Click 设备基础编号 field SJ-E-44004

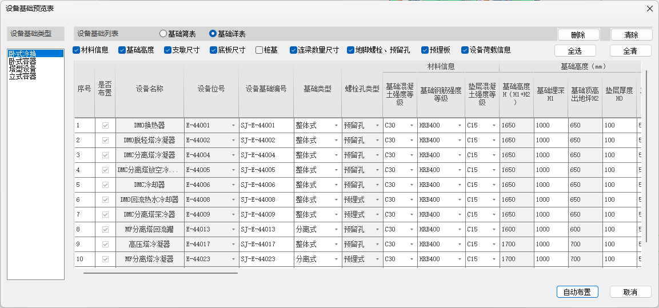266,155
